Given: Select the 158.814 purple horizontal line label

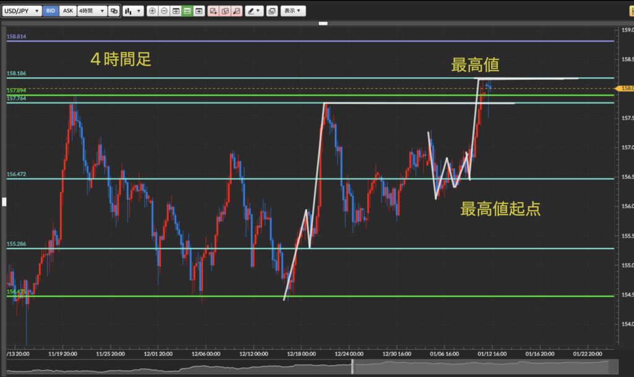Looking at the screenshot, I should click(x=17, y=37).
